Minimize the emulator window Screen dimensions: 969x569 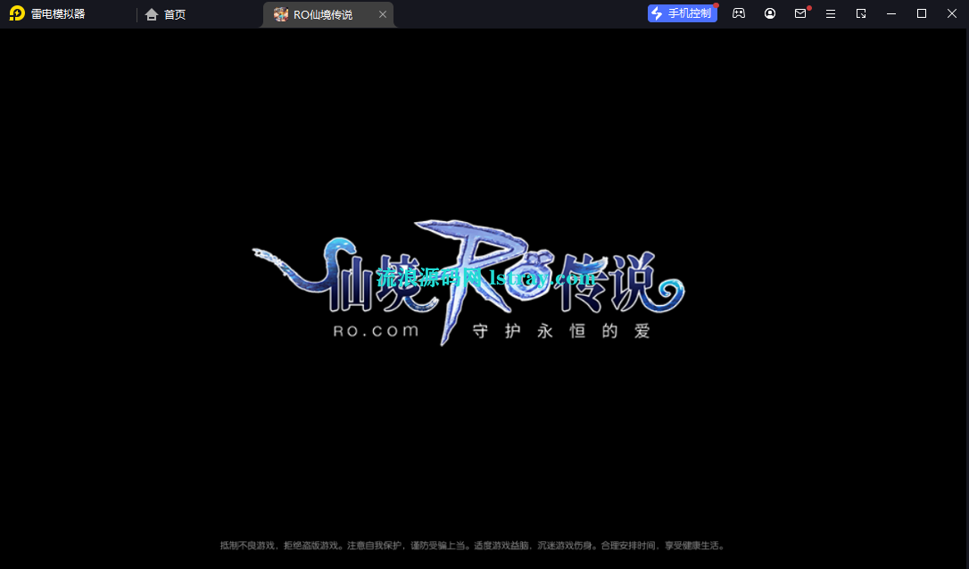891,13
